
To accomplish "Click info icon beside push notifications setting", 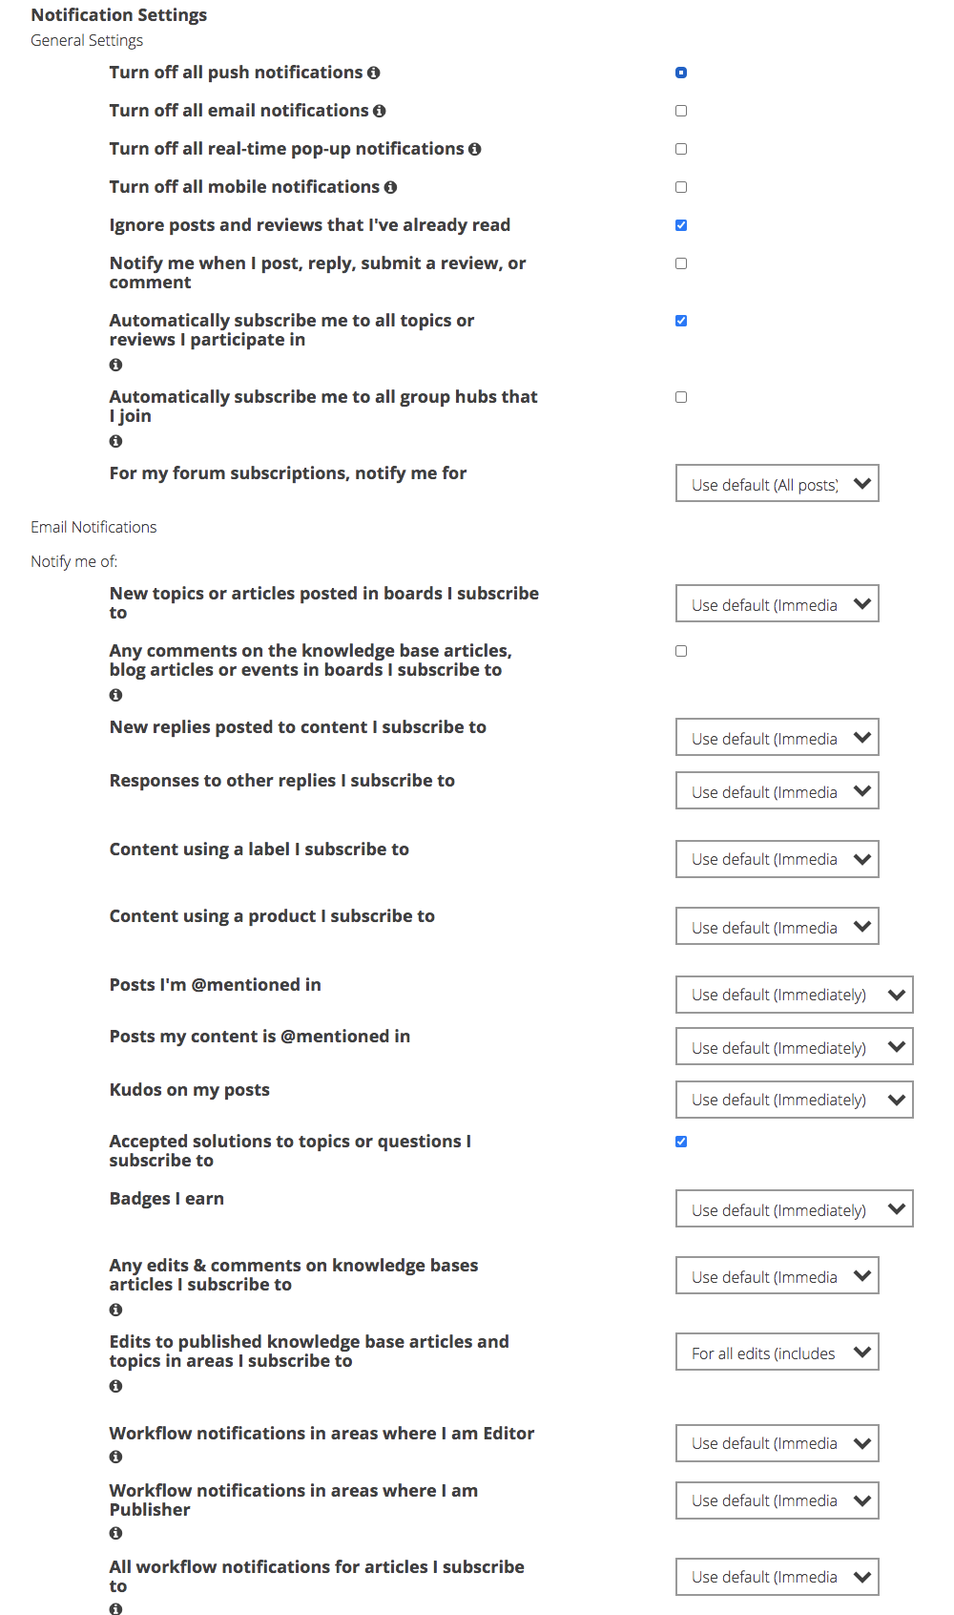I will click(374, 73).
